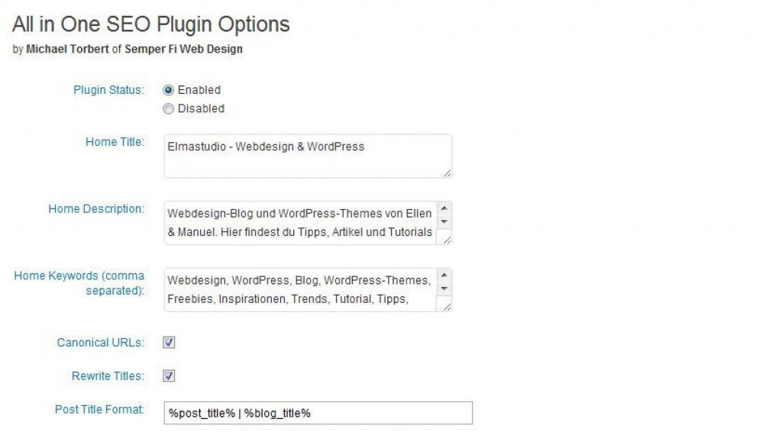This screenshot has height=432, width=782.
Task: Click the Home Description label link
Action: click(x=96, y=208)
